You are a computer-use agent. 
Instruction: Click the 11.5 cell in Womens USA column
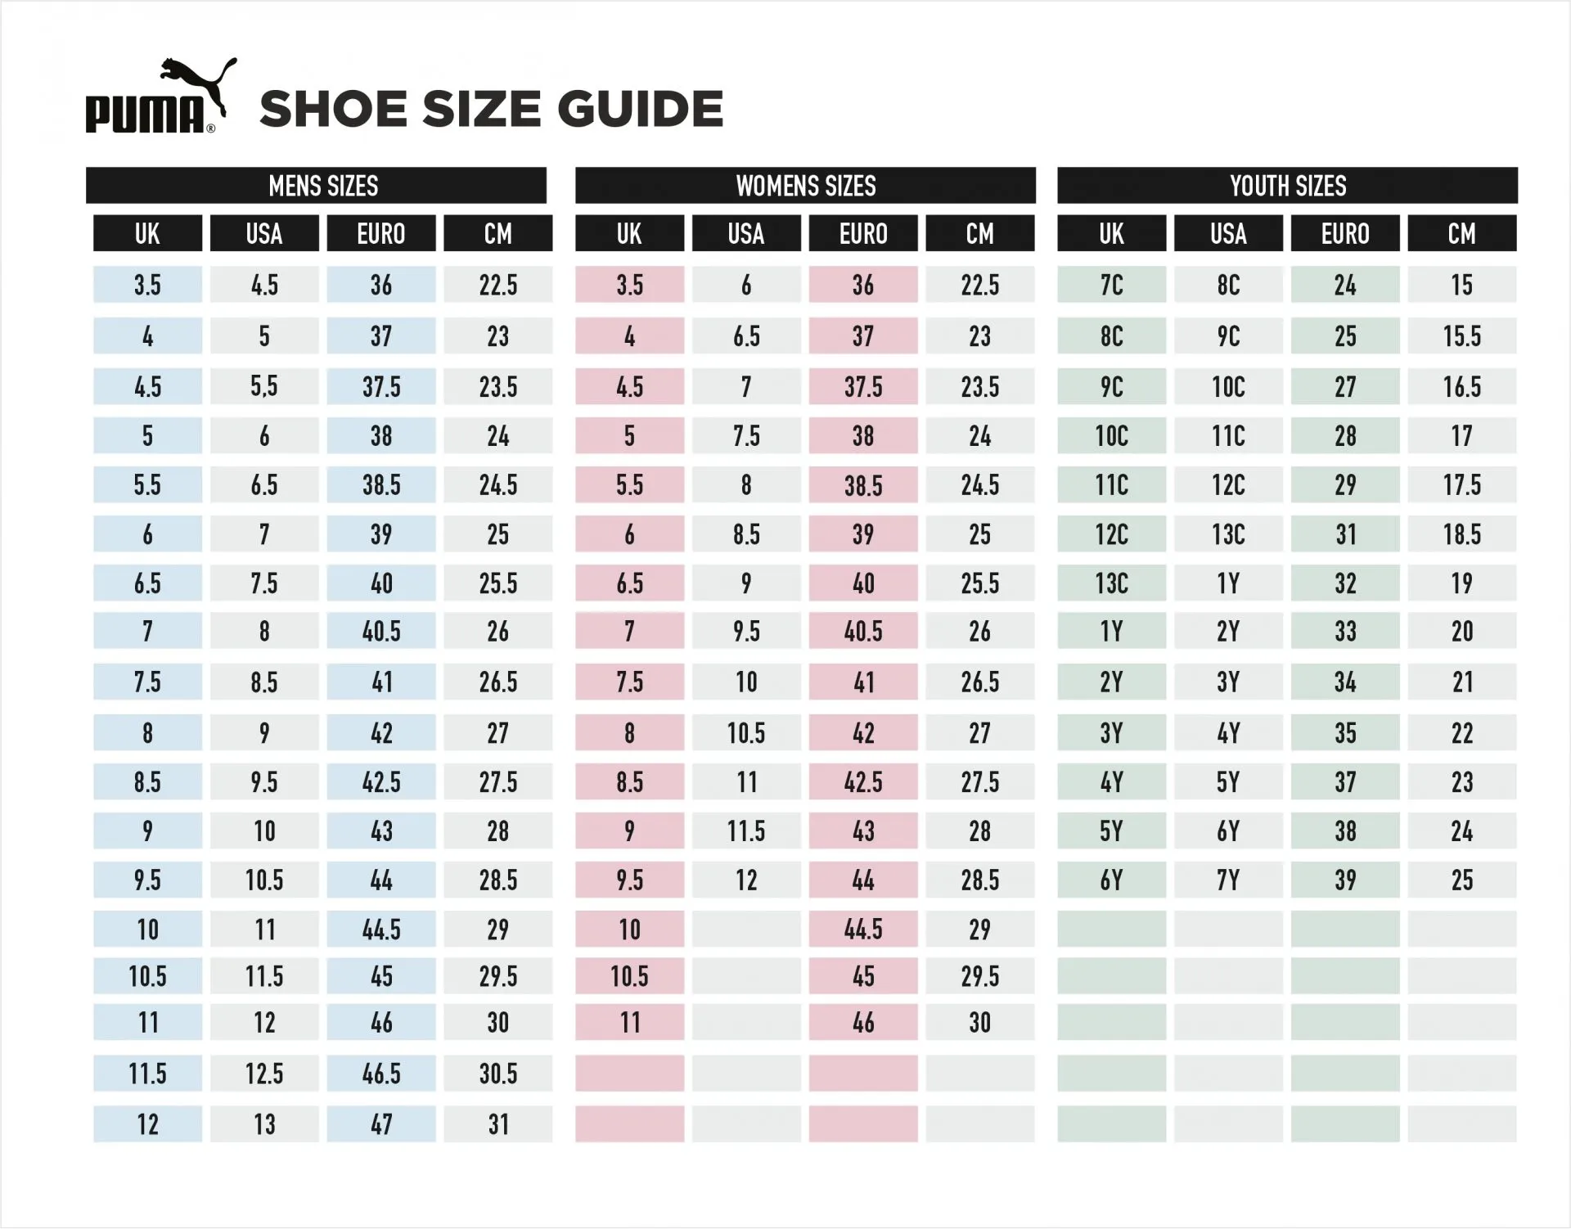pyautogui.click(x=746, y=831)
